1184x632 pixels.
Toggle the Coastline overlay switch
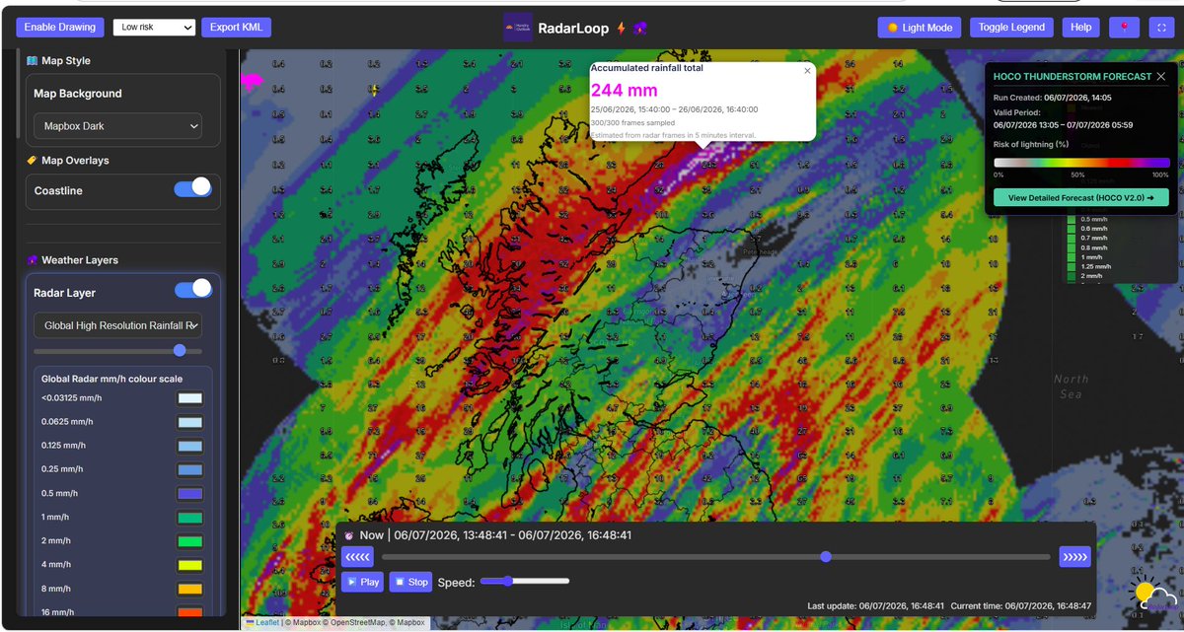click(x=192, y=187)
